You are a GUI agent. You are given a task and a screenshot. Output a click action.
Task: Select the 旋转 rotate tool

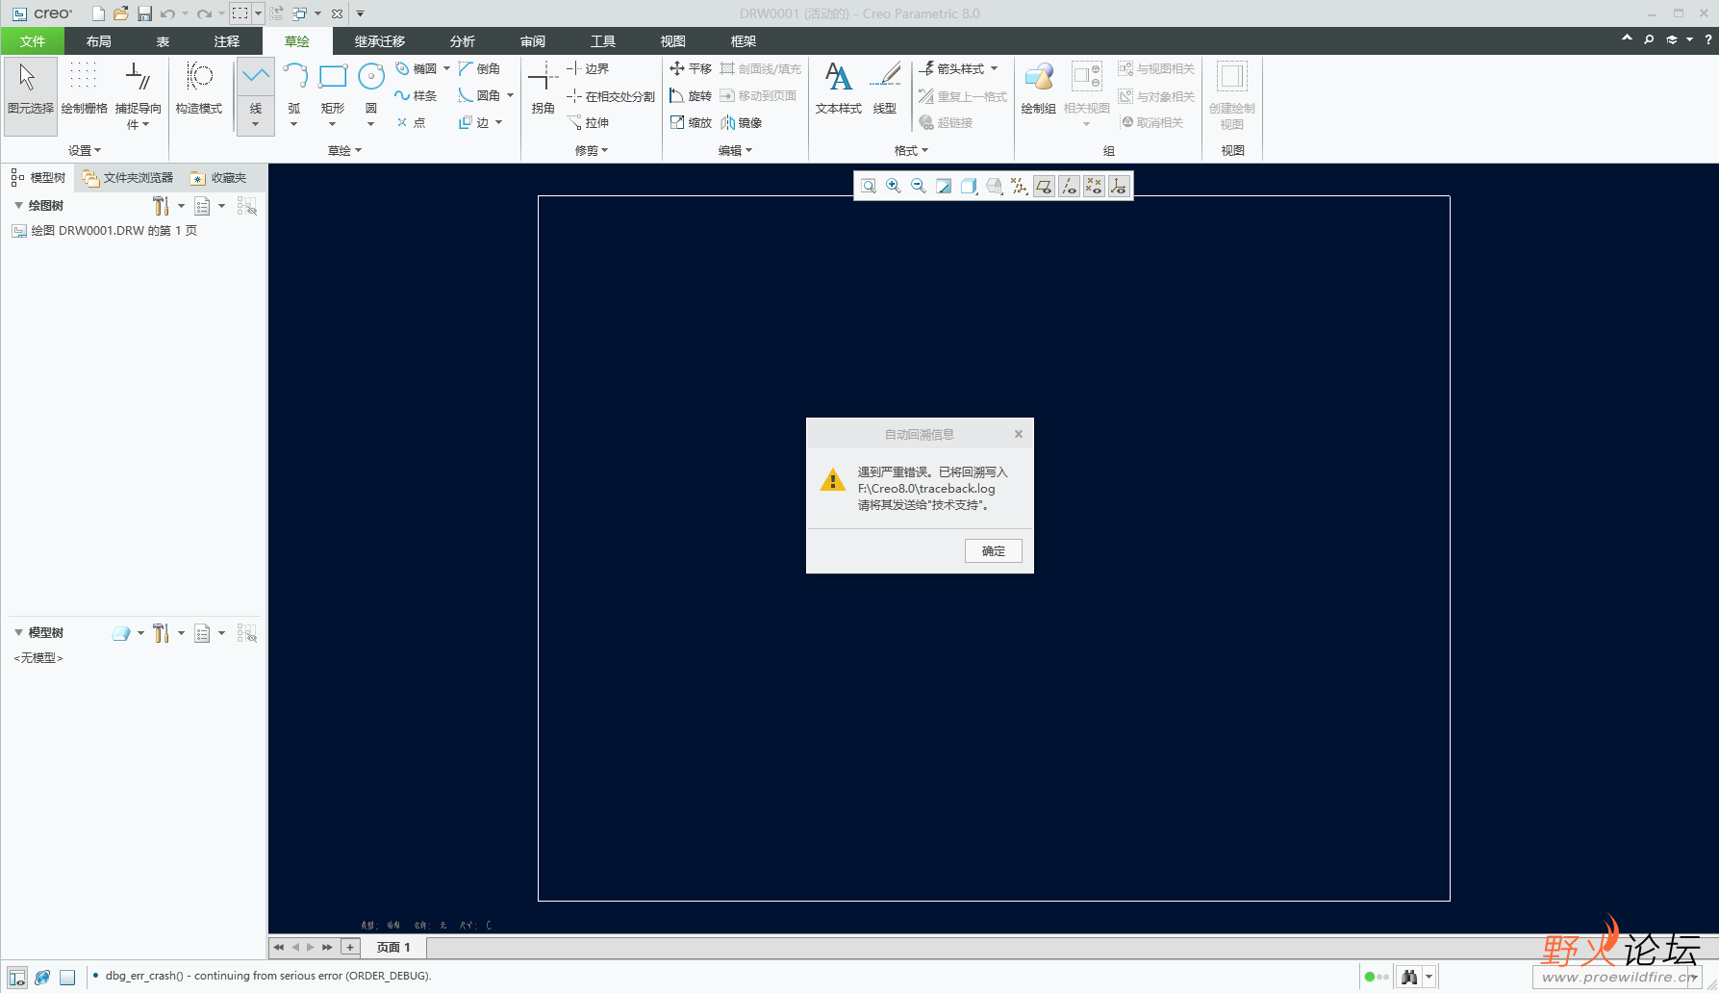pos(691,96)
